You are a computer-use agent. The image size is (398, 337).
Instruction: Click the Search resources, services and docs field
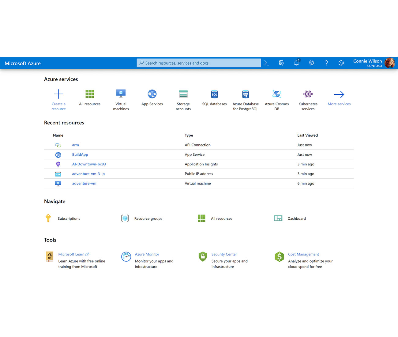click(199, 63)
